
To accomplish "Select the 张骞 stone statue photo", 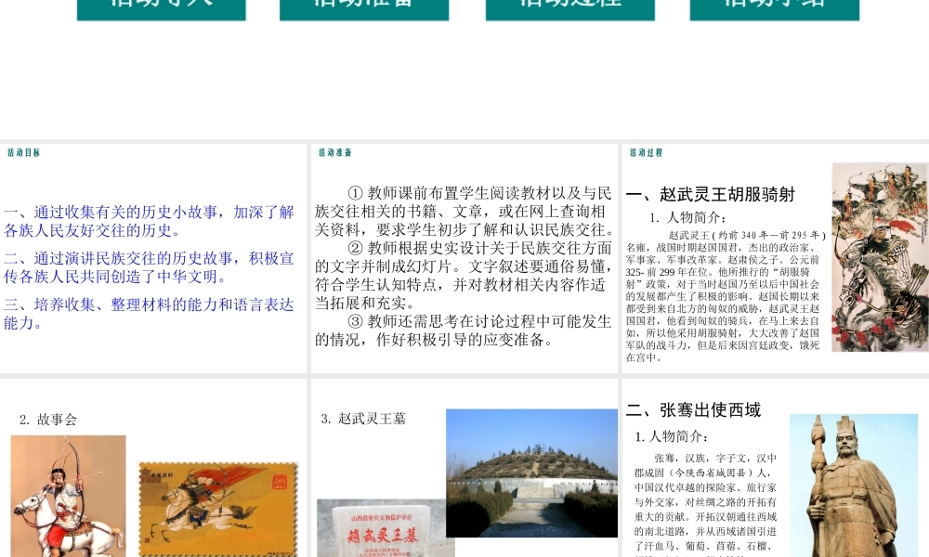I will tap(854, 486).
